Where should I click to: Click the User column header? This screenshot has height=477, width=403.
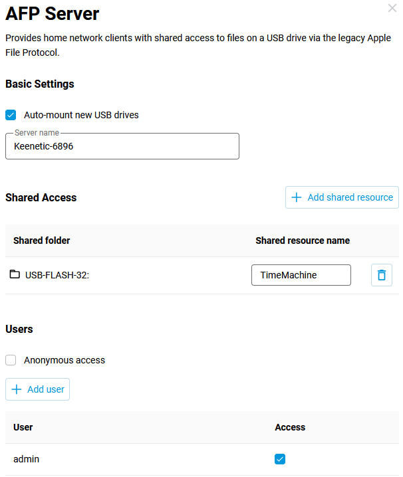tap(23, 427)
